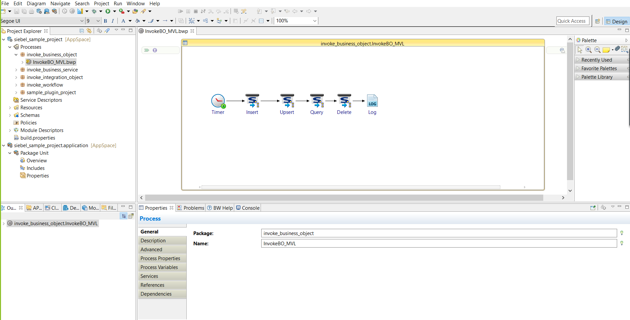Click the Run green play icon in toolbar
The width and height of the screenshot is (630, 320).
point(108,11)
